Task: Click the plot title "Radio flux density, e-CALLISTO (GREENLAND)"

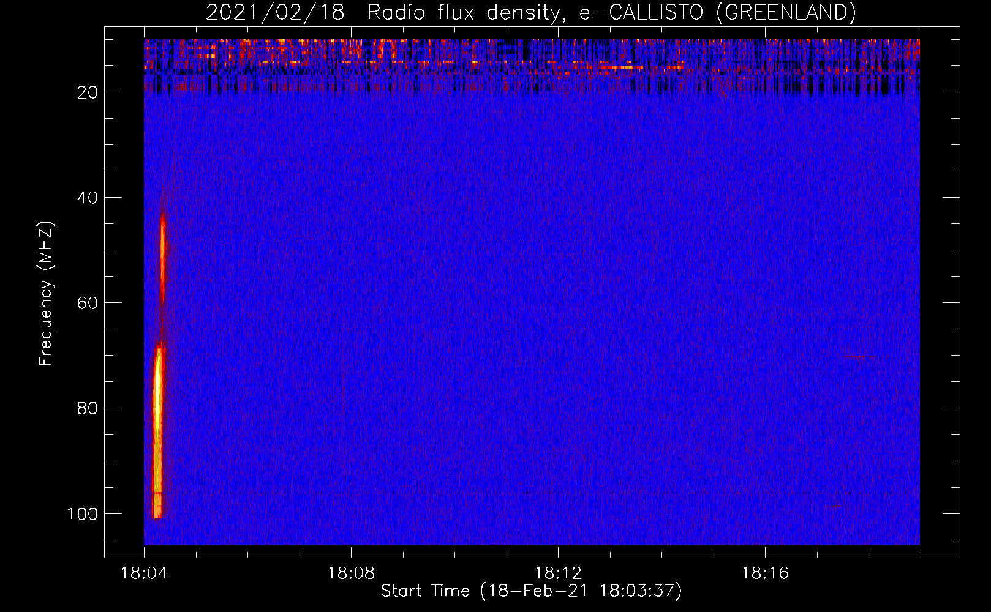Action: point(611,12)
